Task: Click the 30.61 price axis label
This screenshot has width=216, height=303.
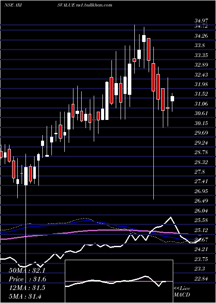Action: pos(201,113)
